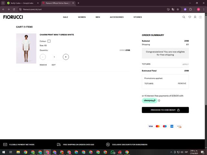This screenshot has width=207, height=155.
Task: Reload the page with the browser refresh icon
Action: coord(14,9)
